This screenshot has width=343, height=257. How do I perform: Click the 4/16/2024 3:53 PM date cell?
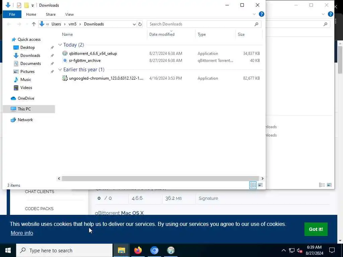tap(165, 78)
